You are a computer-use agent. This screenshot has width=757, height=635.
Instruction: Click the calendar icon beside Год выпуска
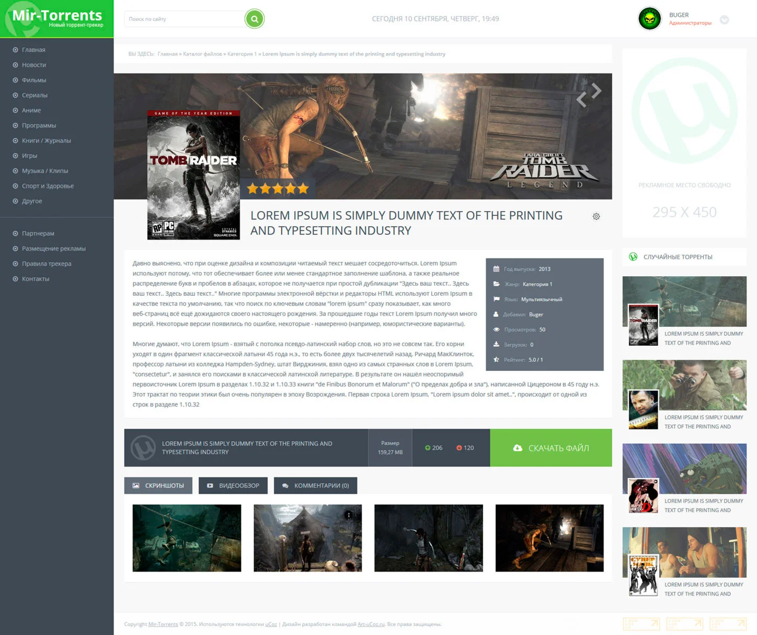pos(496,268)
